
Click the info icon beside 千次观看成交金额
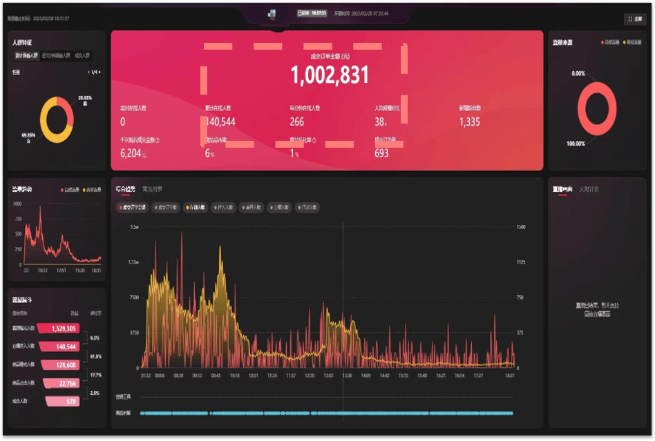(x=158, y=140)
